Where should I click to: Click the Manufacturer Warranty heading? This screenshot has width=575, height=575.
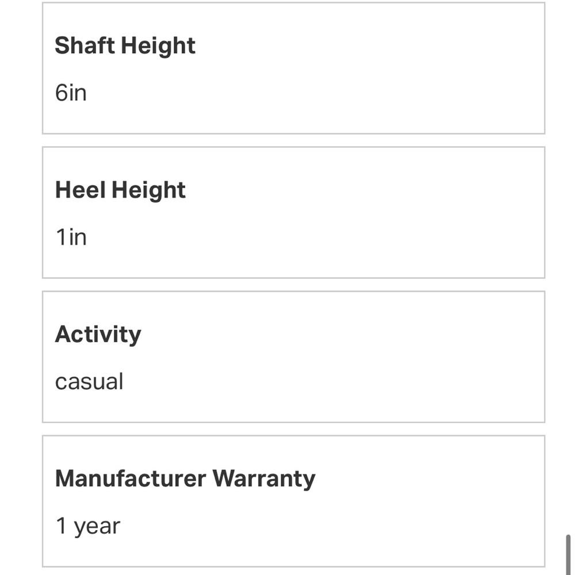click(185, 479)
